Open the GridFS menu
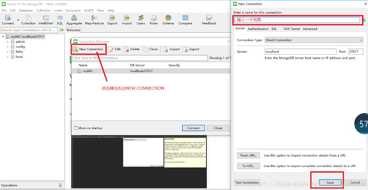 tap(89, 10)
